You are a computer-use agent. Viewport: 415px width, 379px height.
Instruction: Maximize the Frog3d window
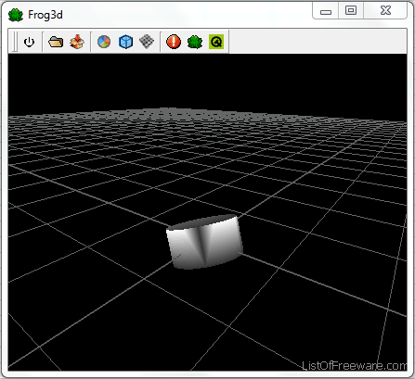pos(351,11)
